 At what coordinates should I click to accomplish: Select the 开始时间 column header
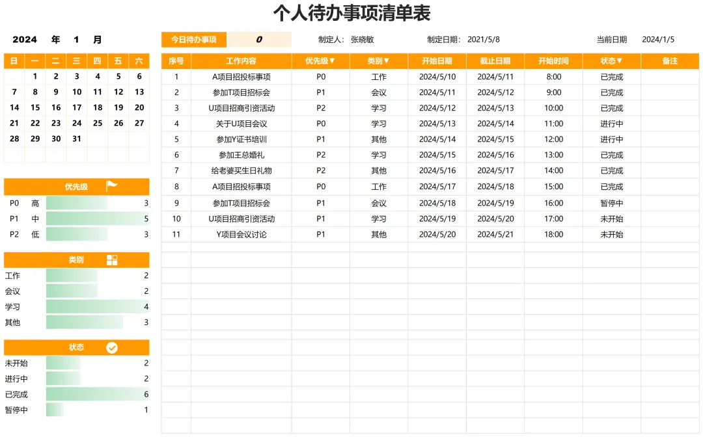pos(554,61)
